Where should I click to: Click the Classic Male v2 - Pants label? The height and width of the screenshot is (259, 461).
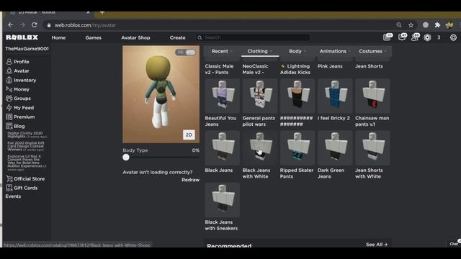(219, 69)
